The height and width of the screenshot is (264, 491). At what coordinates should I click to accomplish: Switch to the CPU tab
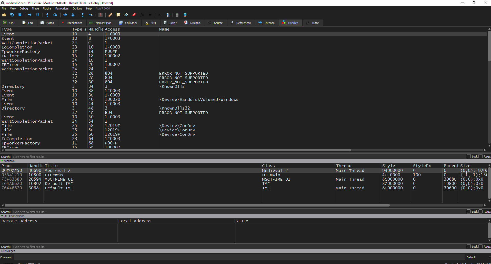[9, 23]
